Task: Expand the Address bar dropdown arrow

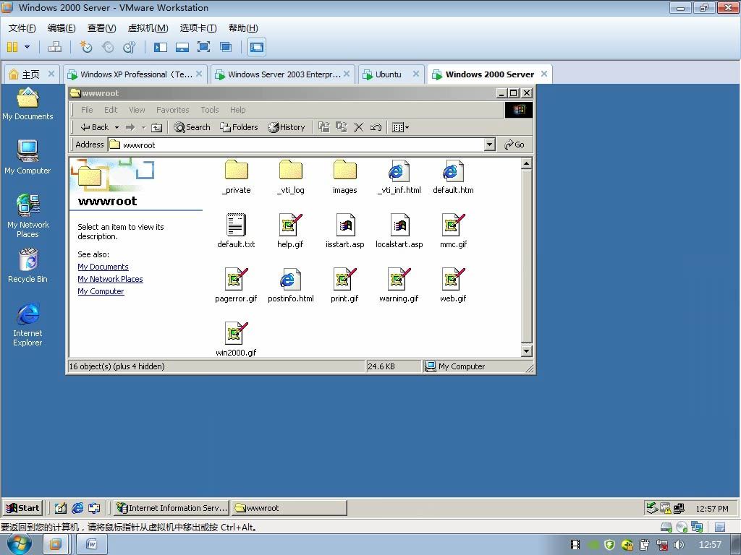Action: pyautogui.click(x=490, y=145)
